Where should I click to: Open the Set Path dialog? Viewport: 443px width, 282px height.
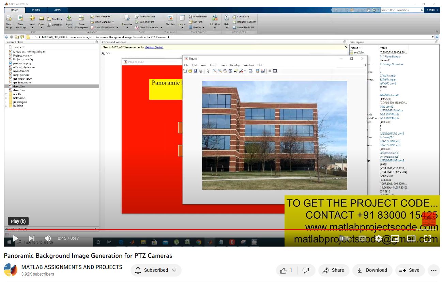(x=196, y=22)
